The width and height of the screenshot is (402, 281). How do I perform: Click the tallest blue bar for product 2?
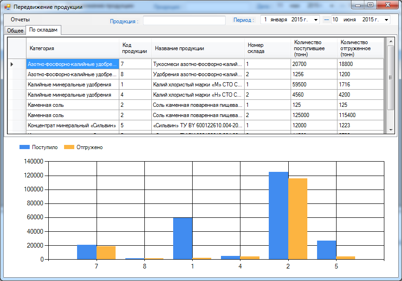point(279,215)
